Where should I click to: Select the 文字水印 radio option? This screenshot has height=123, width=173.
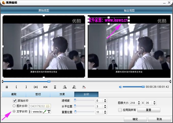coord(14,111)
